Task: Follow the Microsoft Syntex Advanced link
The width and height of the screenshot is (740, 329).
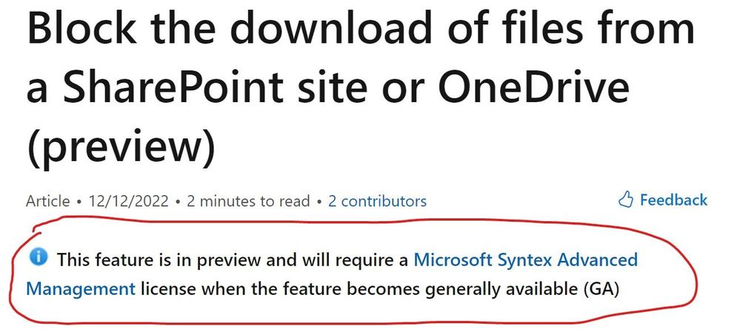Action: pyautogui.click(x=526, y=260)
